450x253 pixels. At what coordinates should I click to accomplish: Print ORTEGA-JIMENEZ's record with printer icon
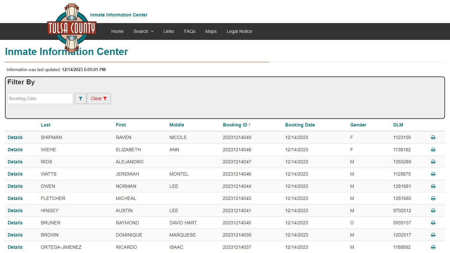click(433, 247)
